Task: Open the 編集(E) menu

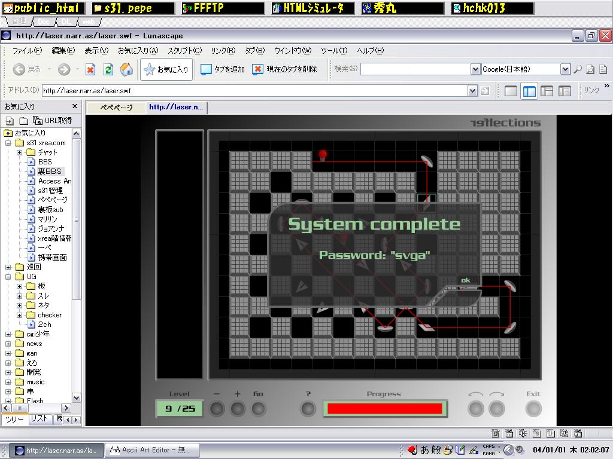Action: click(x=63, y=51)
